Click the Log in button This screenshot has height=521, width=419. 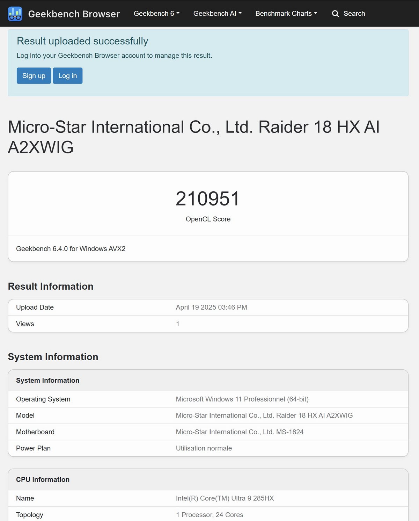point(68,76)
